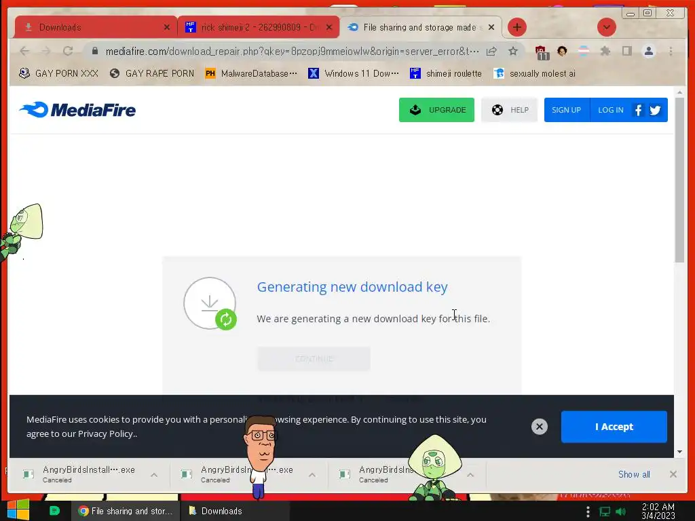Bookmark this page with the star icon
695x521 pixels.
click(x=513, y=52)
